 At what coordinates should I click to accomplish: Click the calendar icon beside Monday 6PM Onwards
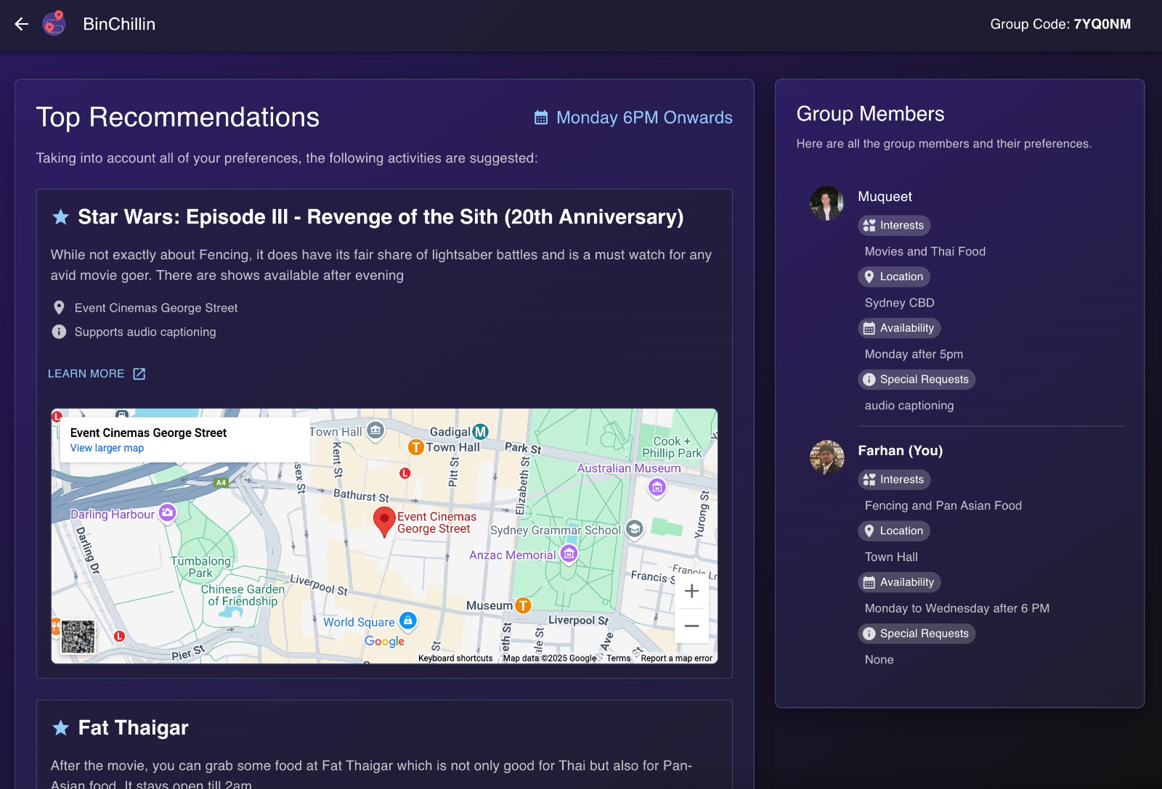coord(541,118)
